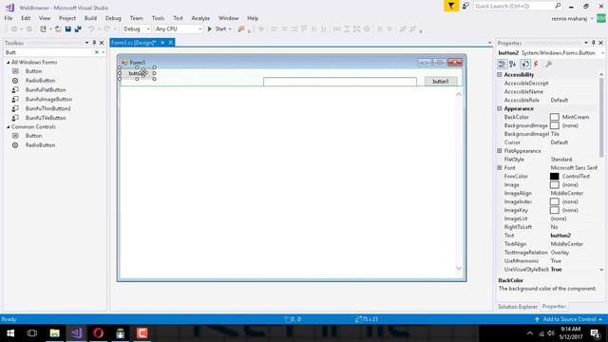Clear the Toolbox search text
The height and width of the screenshot is (342, 608).
click(97, 52)
